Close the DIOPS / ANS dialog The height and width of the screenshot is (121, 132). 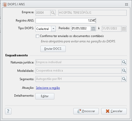pos(126,4)
